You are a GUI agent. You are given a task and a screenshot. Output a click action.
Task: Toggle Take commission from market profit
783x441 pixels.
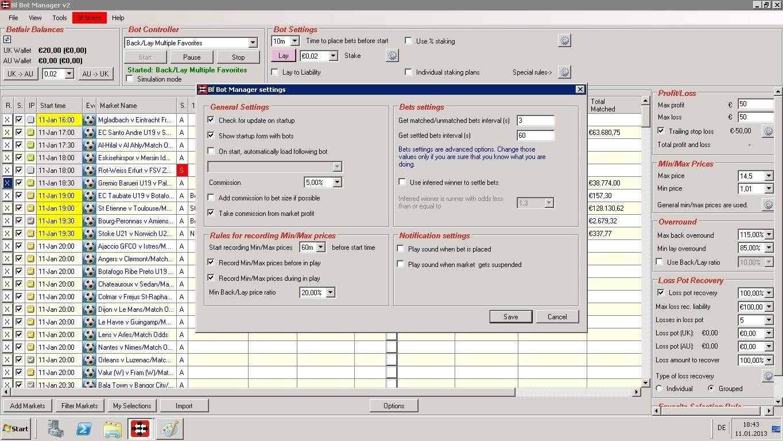click(211, 214)
